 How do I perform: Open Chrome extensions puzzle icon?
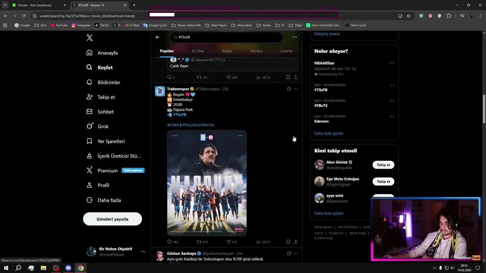point(449,16)
